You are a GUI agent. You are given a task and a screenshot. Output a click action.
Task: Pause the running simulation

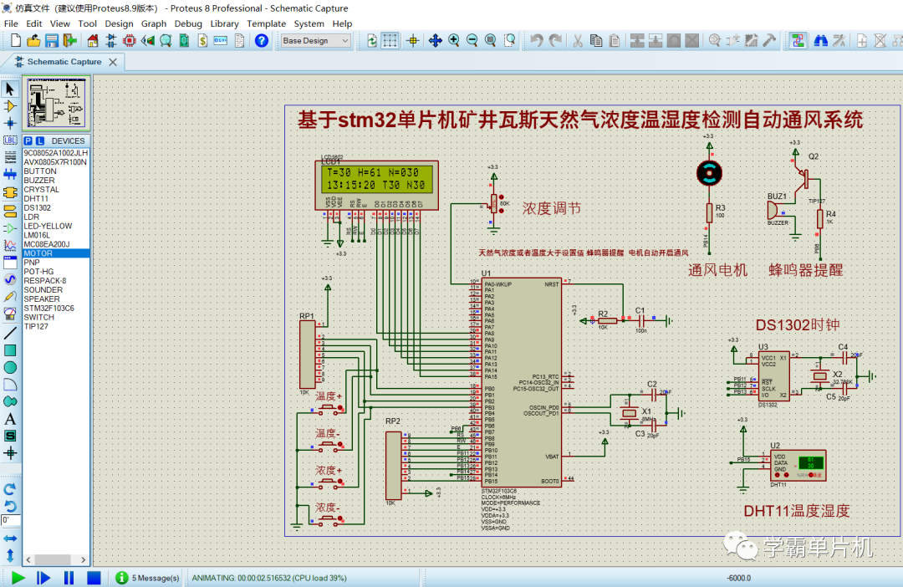69,577
